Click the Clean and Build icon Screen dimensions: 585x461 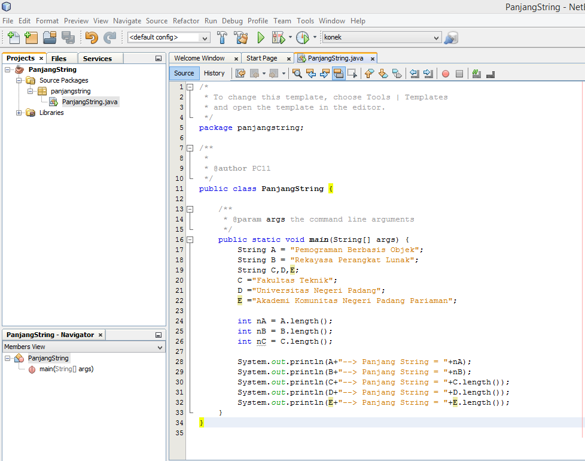(x=241, y=37)
